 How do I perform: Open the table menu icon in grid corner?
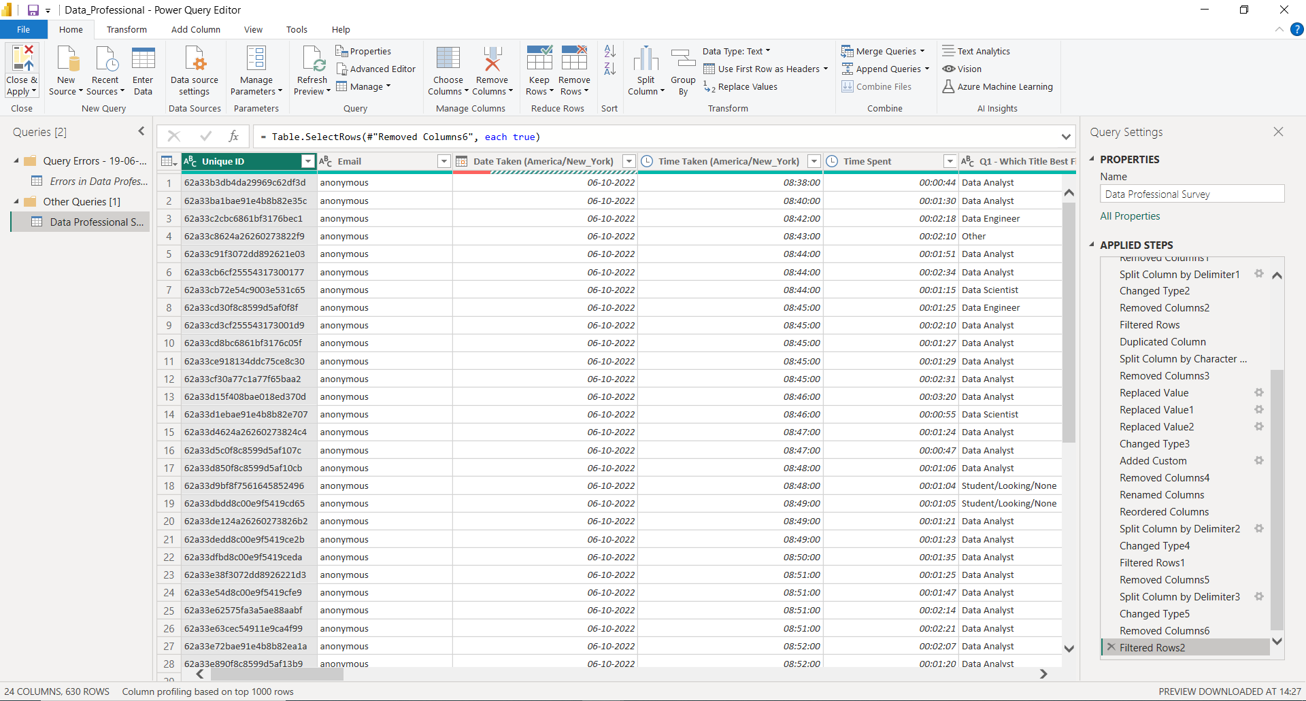[x=169, y=161]
